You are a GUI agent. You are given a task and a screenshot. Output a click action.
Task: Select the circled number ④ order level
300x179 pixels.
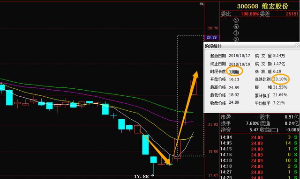pos(236,27)
